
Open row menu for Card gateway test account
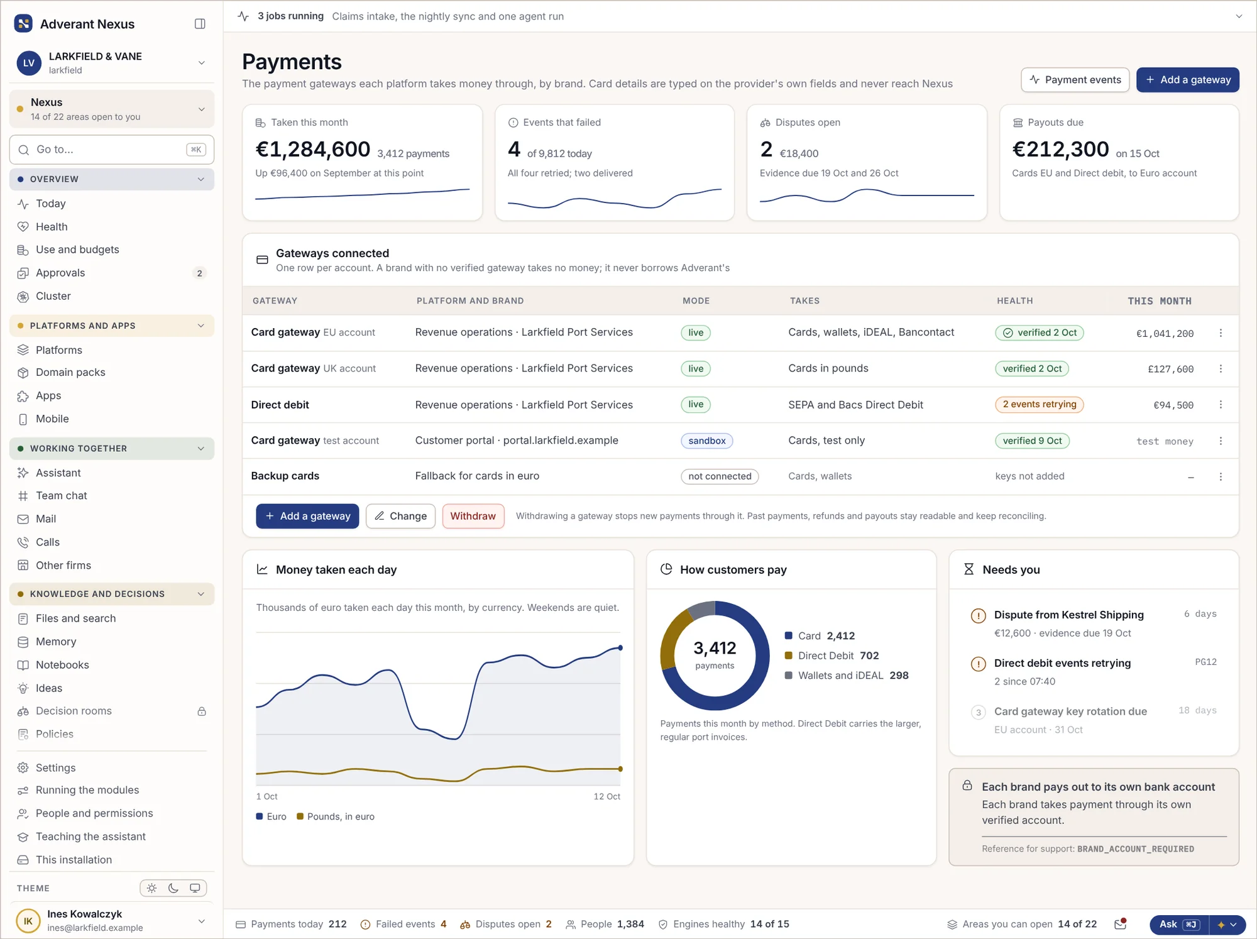pos(1221,441)
